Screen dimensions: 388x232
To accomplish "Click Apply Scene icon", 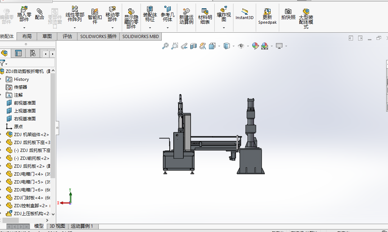I will 264,46.
